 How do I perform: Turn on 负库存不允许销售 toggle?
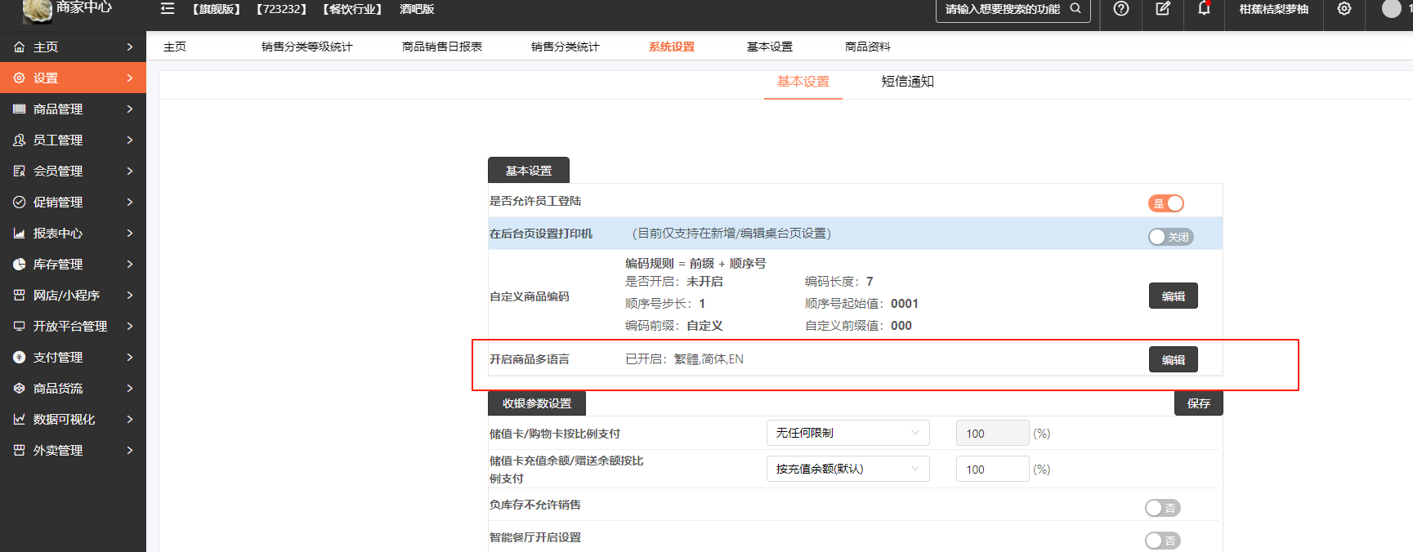1162,508
